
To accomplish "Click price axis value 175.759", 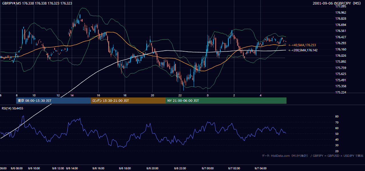I will tap(340, 68).
